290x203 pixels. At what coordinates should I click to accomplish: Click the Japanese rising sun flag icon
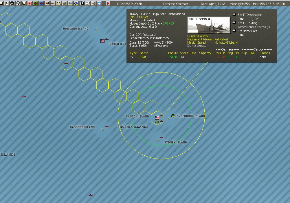click(x=30, y=3)
